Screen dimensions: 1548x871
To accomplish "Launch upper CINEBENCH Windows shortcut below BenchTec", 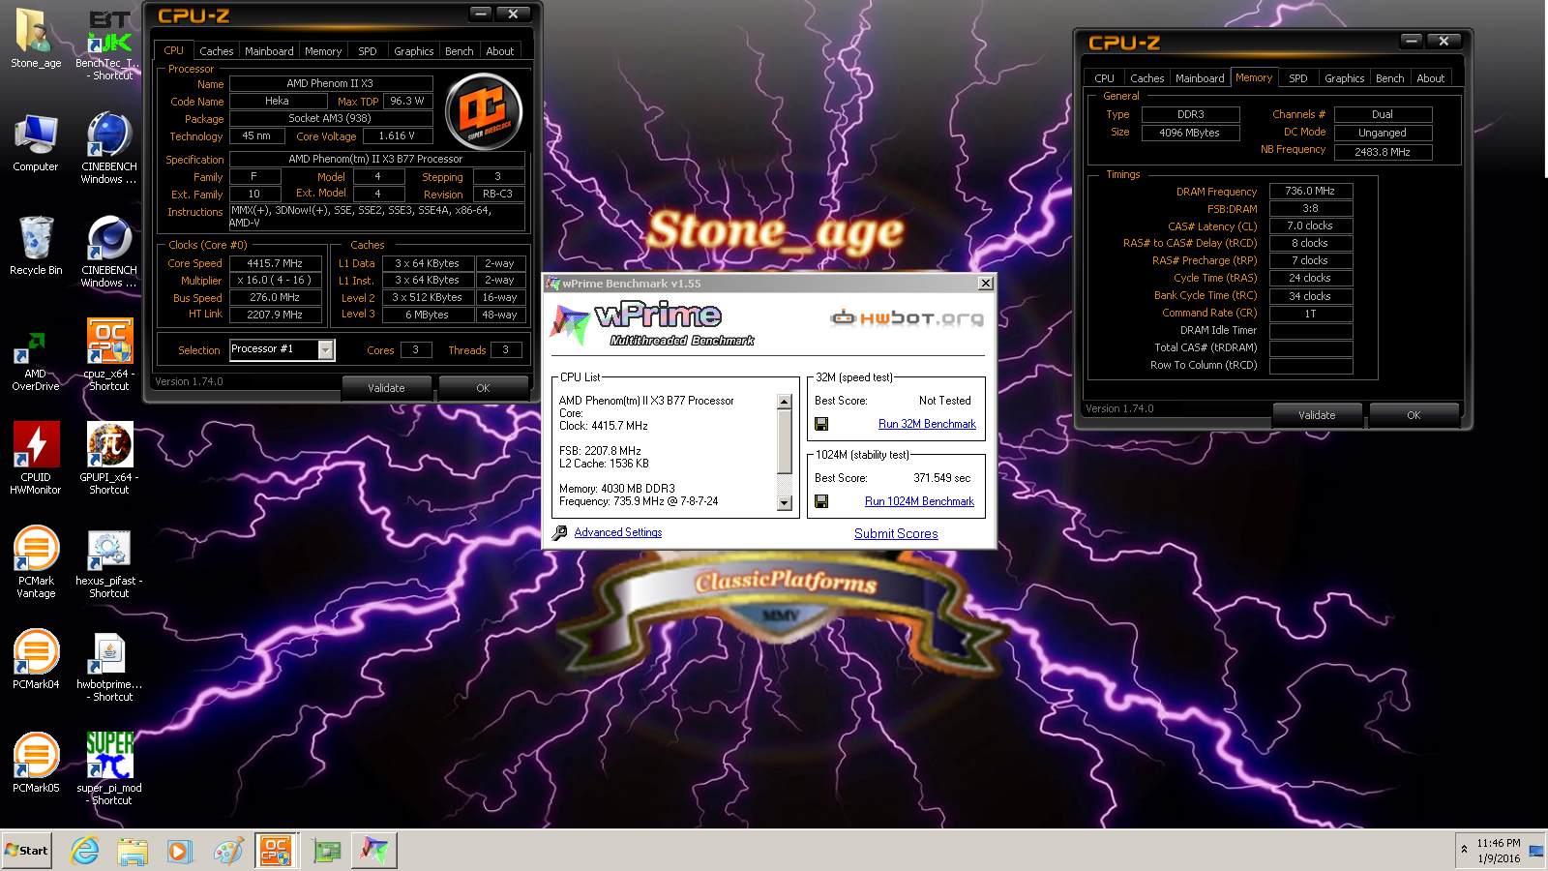I will click(109, 148).
